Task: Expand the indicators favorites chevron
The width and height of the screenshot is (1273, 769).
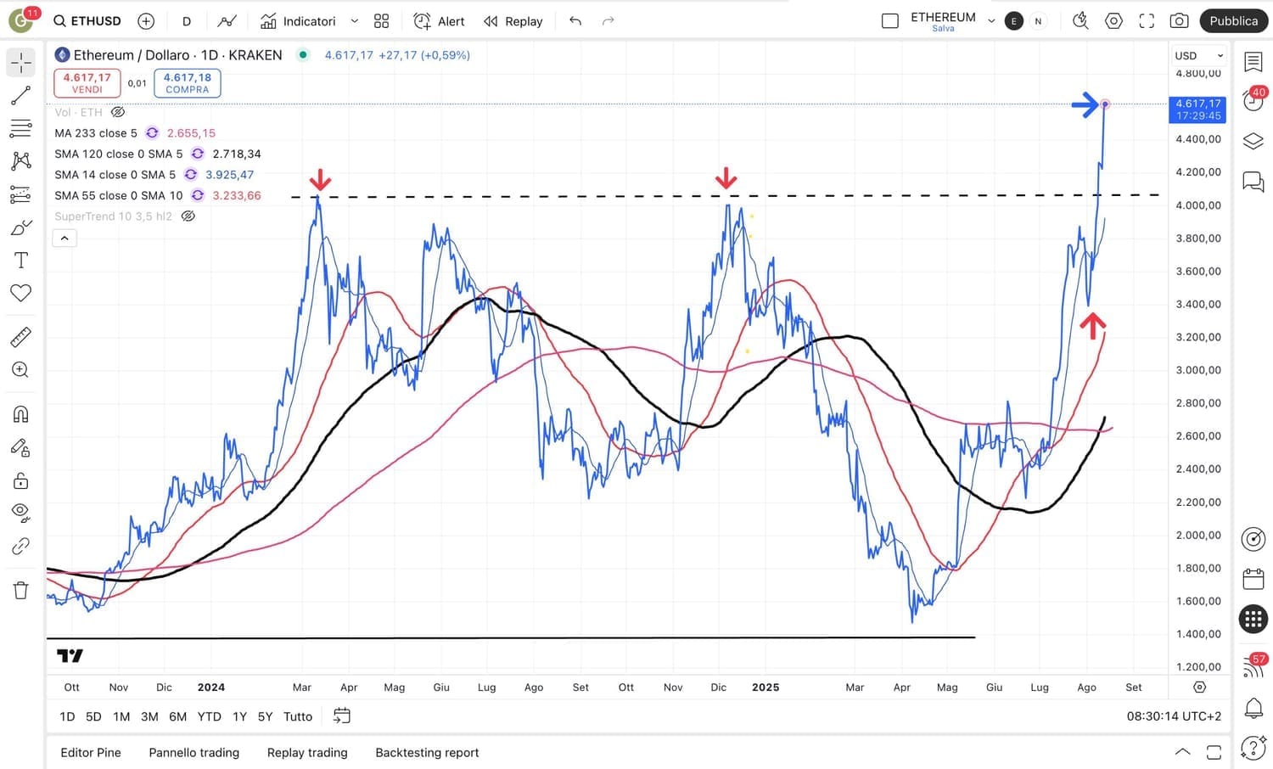Action: pos(355,21)
